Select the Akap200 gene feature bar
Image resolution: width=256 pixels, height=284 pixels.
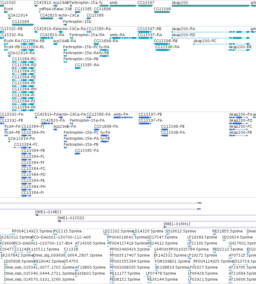point(211,6)
